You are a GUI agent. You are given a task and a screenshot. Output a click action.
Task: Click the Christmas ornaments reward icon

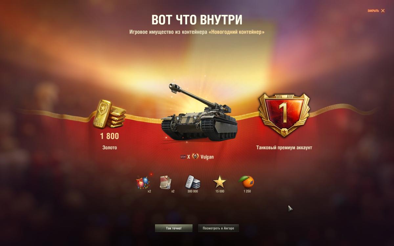click(143, 183)
